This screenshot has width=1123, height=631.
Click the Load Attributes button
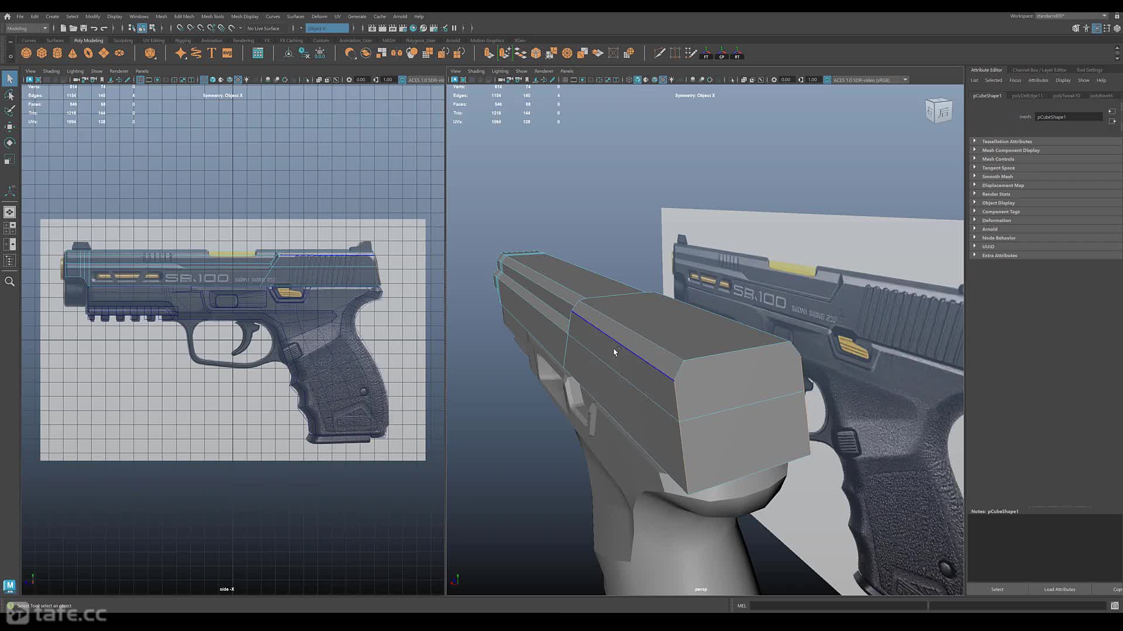point(1059,589)
